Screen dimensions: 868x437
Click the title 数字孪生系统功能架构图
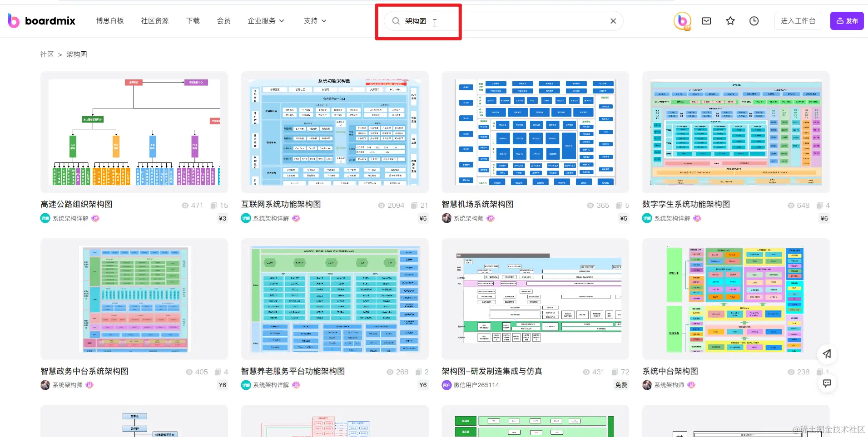click(x=686, y=205)
